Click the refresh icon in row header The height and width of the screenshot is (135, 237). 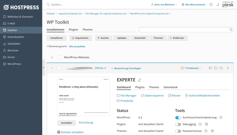click(x=221, y=68)
